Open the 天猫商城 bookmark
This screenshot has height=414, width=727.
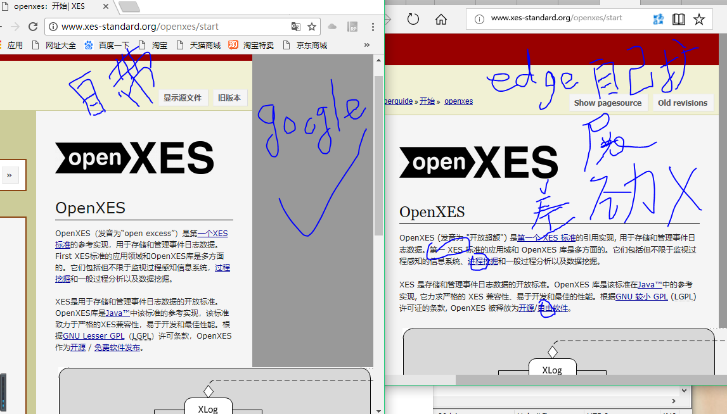tap(198, 46)
